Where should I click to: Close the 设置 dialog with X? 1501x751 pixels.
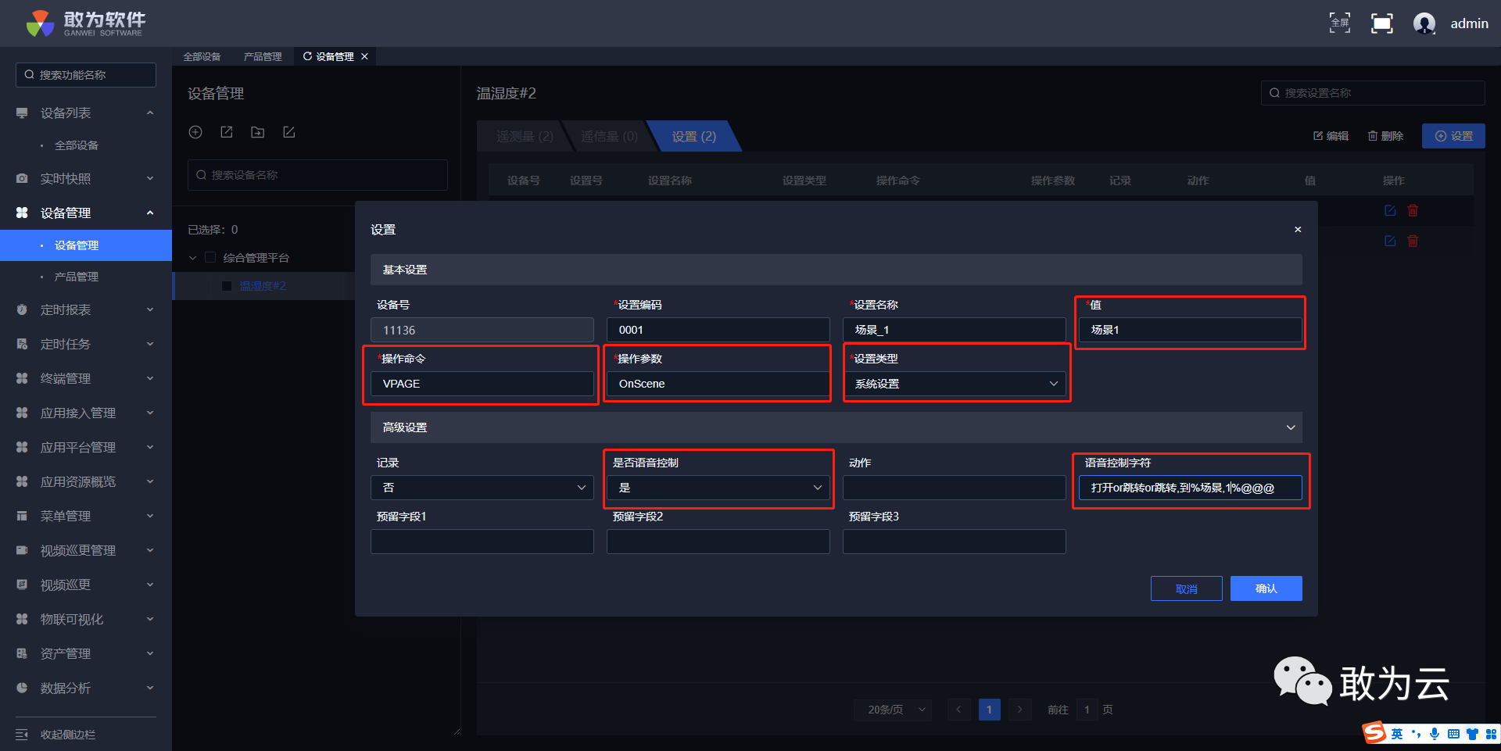click(x=1298, y=230)
